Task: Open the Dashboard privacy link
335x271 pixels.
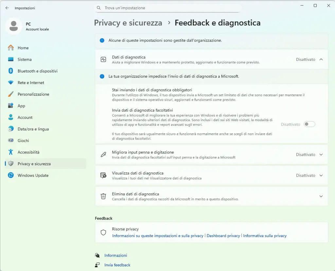Action: [223, 235]
